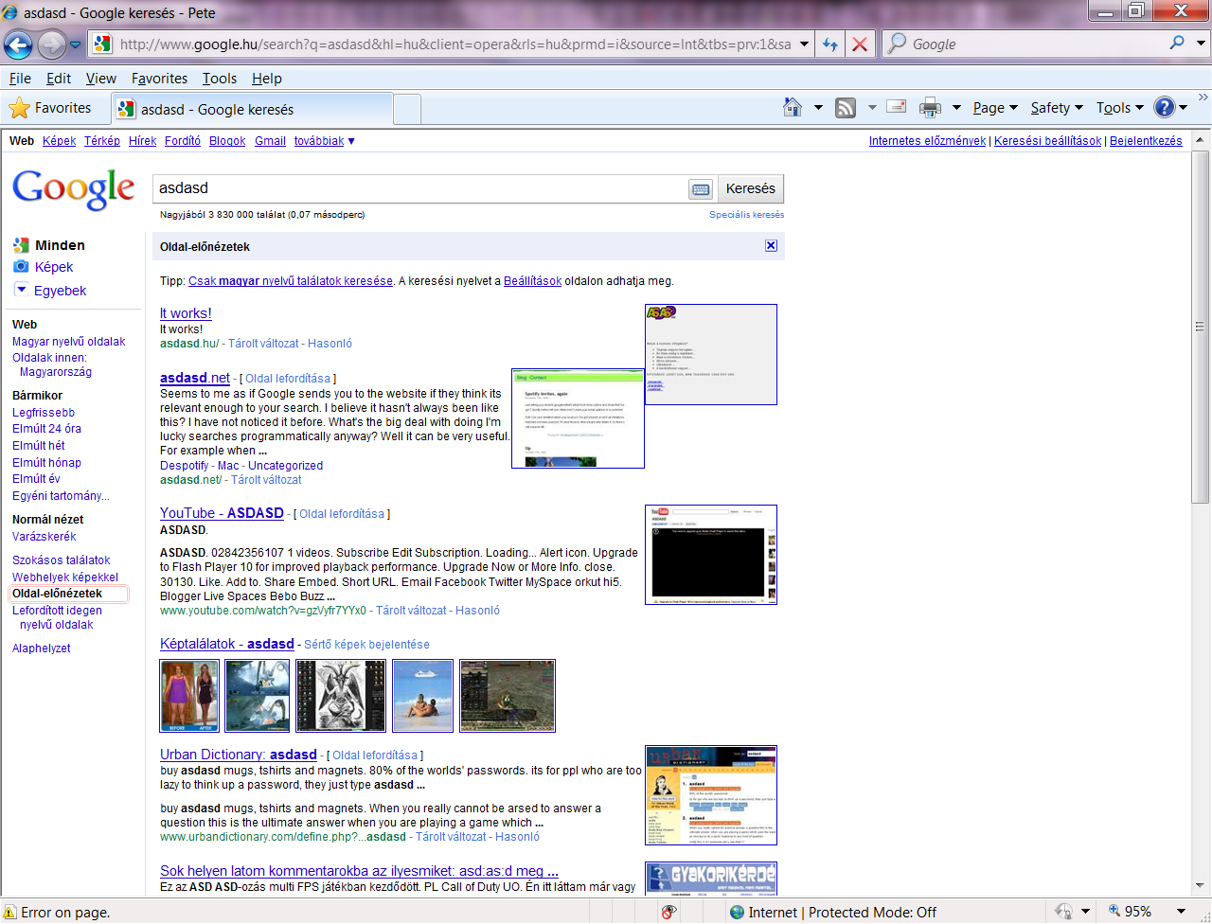
Task: Select the asdasd - Google keresés tab
Action: 251,109
